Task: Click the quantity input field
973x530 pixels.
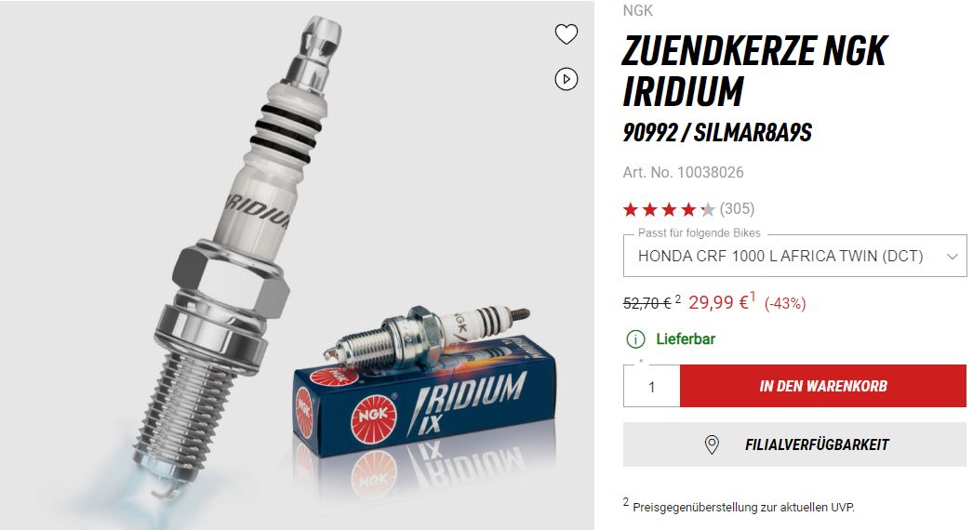Action: tap(651, 386)
